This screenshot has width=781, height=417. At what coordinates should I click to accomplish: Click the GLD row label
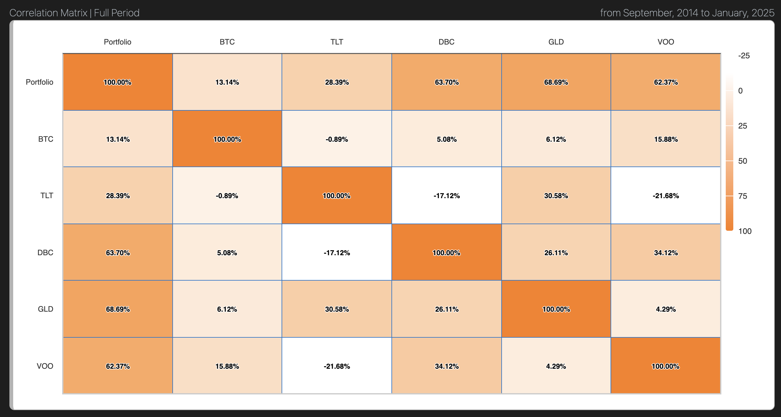coord(46,309)
